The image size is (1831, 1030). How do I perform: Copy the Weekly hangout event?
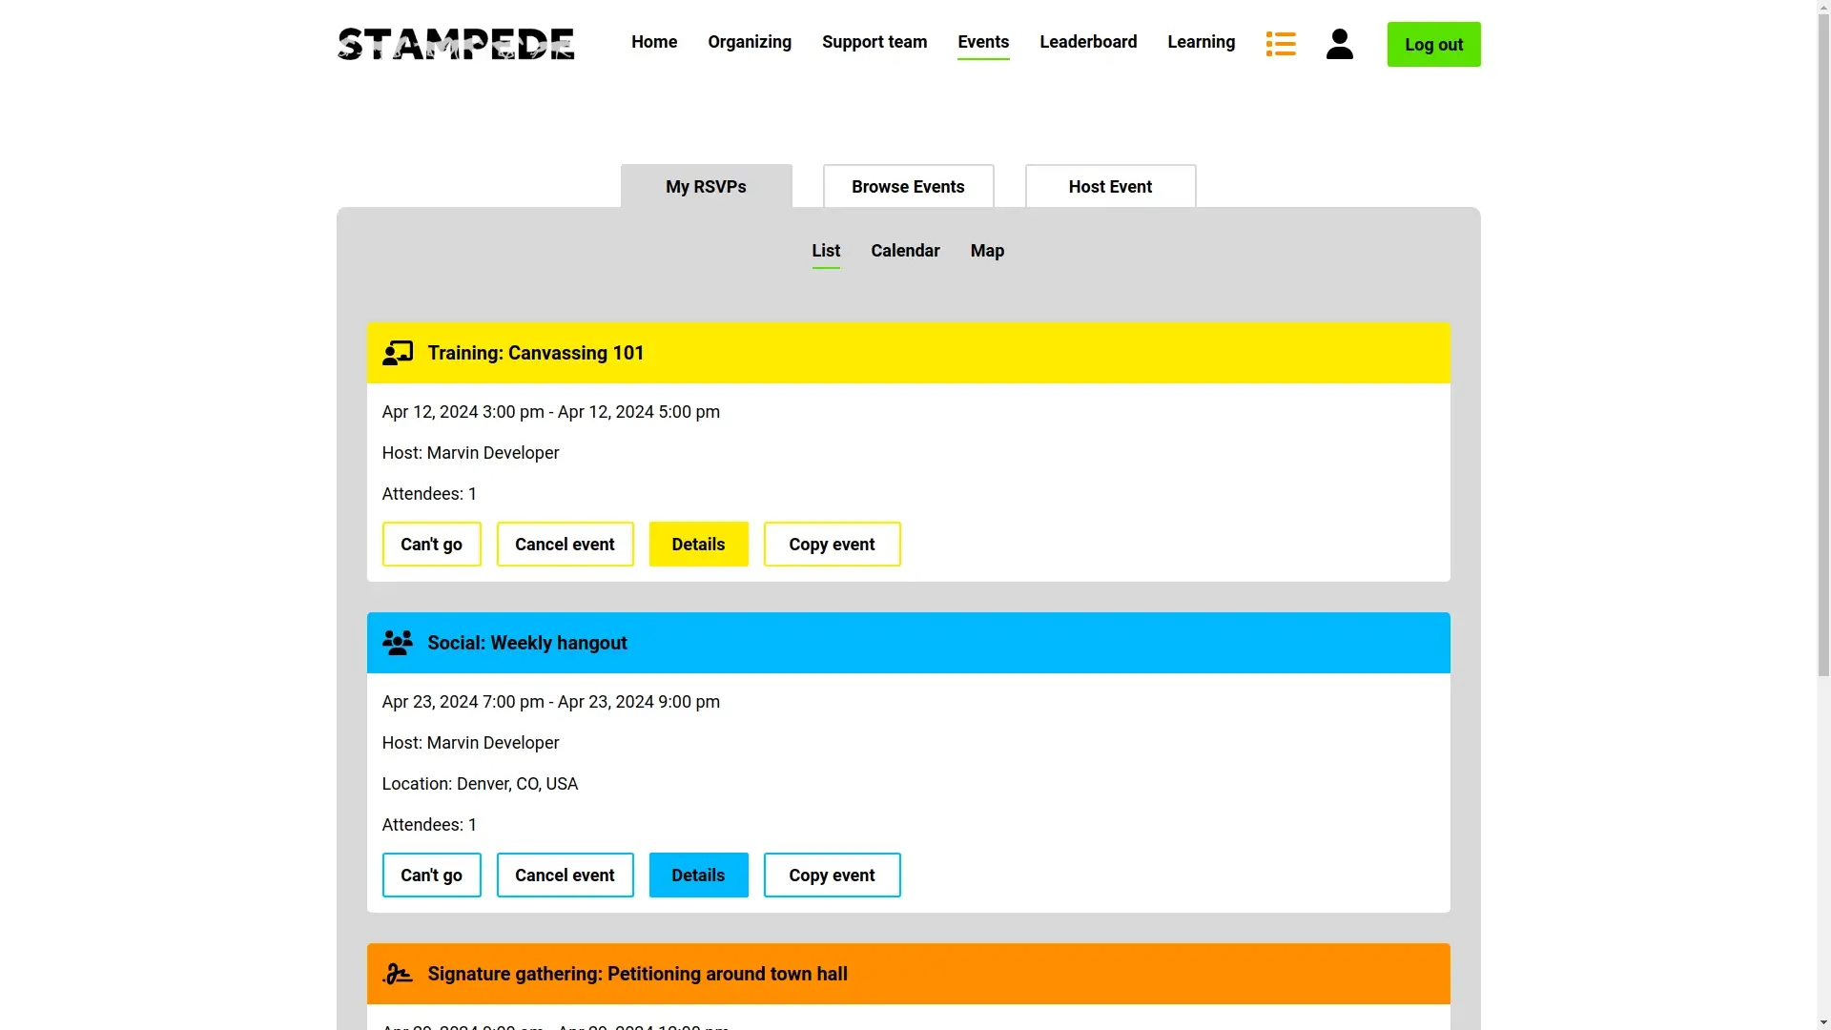coord(833,875)
